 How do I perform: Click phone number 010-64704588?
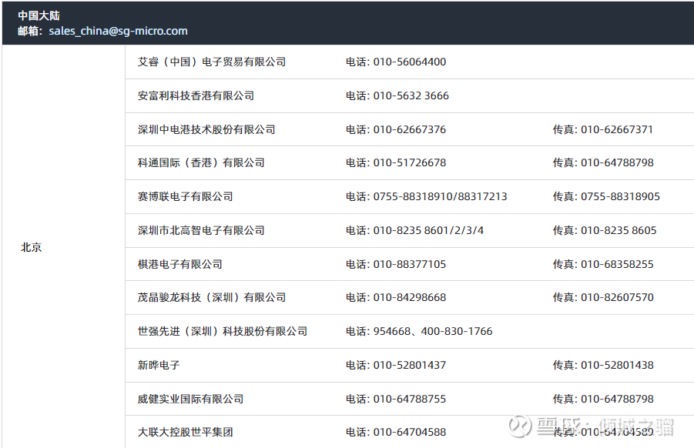click(x=410, y=432)
